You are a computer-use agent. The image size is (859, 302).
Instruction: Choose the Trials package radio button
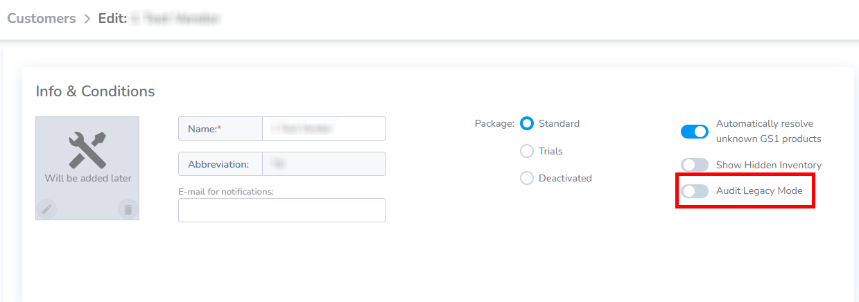tap(527, 151)
